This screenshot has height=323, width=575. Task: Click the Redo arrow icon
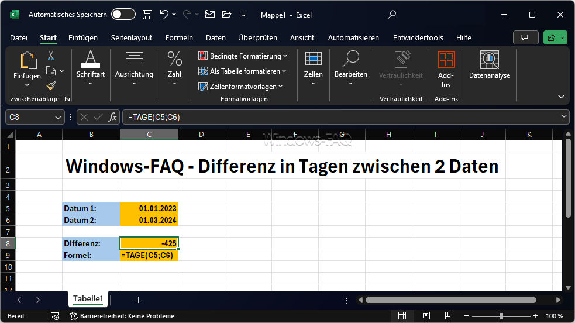click(x=187, y=14)
